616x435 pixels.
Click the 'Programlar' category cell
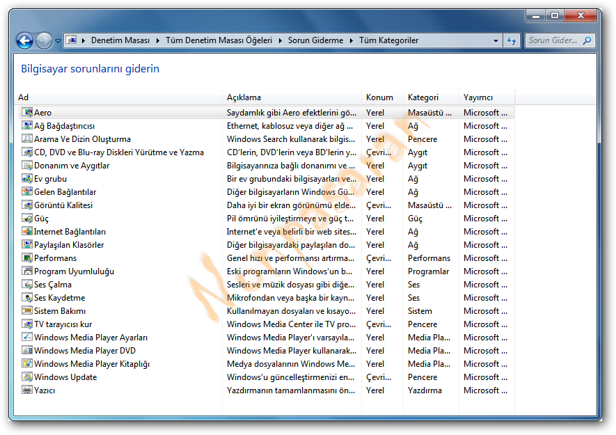[x=428, y=271]
